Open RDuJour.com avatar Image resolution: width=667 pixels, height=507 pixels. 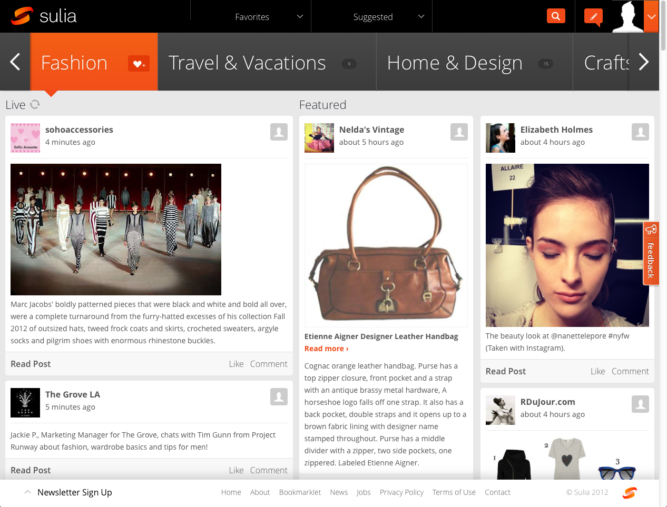coord(501,410)
